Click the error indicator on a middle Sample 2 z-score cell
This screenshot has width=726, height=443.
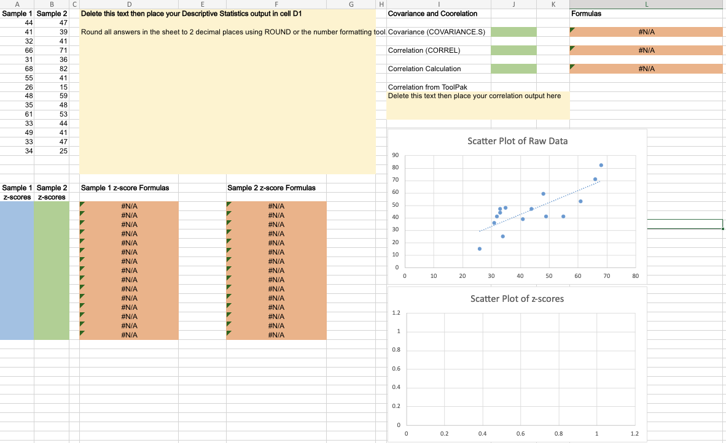pyautogui.click(x=228, y=270)
